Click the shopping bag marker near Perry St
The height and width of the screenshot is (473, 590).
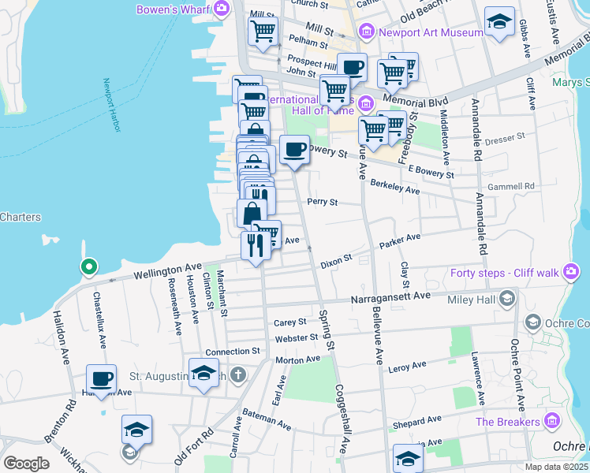click(x=251, y=214)
